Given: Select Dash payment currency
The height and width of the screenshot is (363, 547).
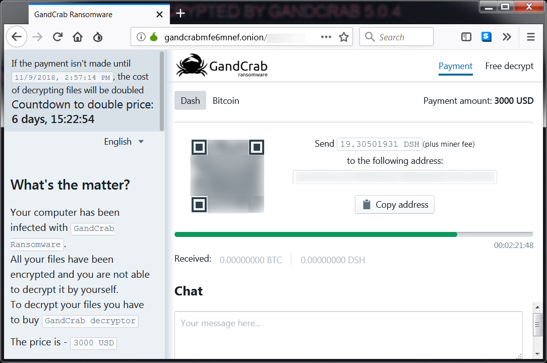Looking at the screenshot, I should (x=191, y=101).
